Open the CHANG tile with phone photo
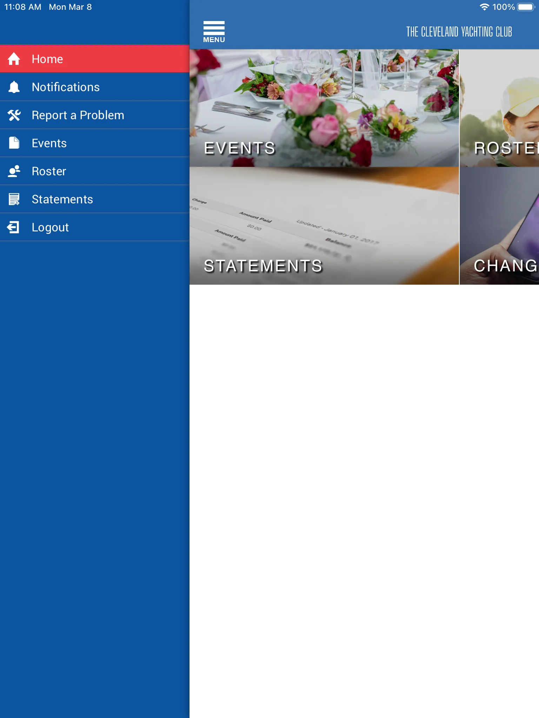 [x=499, y=226]
